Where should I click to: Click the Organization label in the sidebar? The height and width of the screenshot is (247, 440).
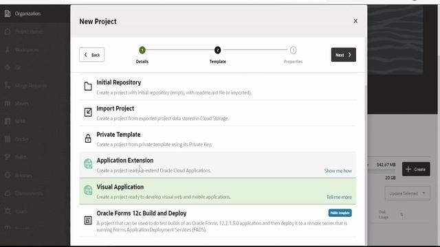tap(27, 14)
